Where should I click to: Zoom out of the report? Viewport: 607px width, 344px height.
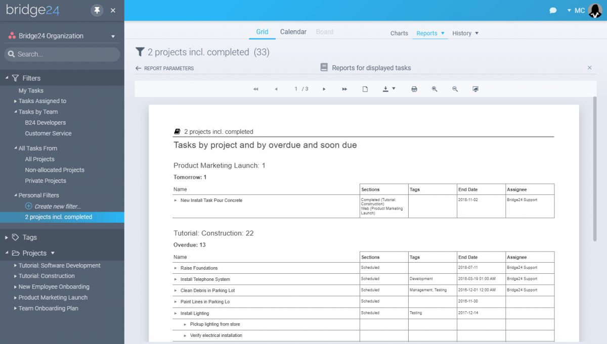coord(455,89)
